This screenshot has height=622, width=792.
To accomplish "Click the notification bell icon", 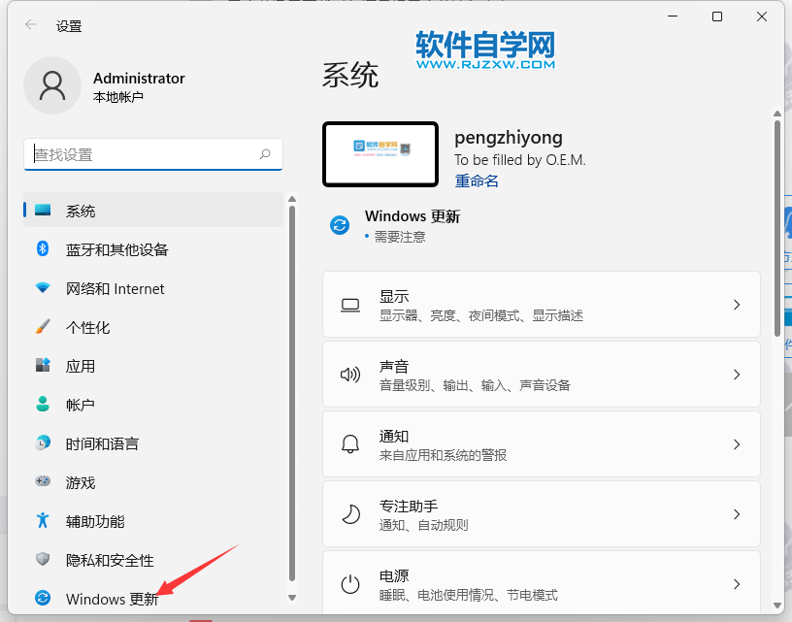I will pyautogui.click(x=350, y=444).
